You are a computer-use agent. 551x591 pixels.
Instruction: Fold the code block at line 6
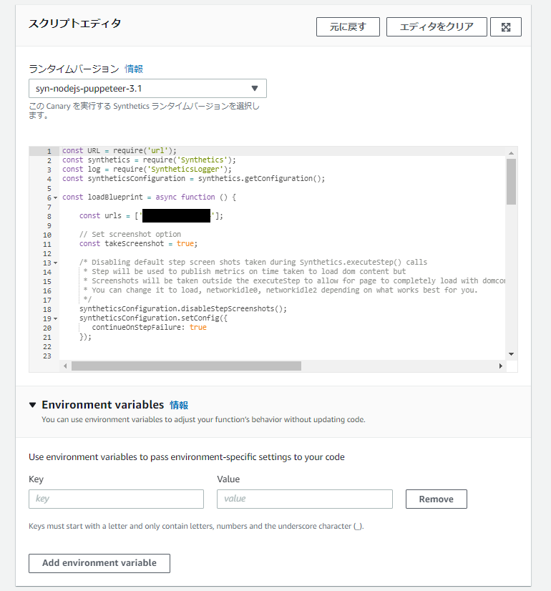pos(55,198)
